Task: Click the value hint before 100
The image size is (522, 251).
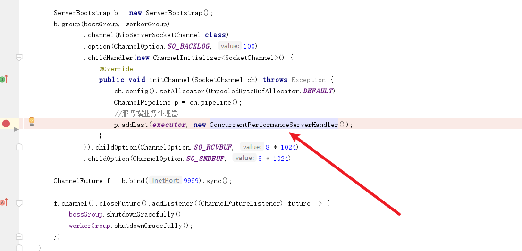Action: pyautogui.click(x=230, y=46)
